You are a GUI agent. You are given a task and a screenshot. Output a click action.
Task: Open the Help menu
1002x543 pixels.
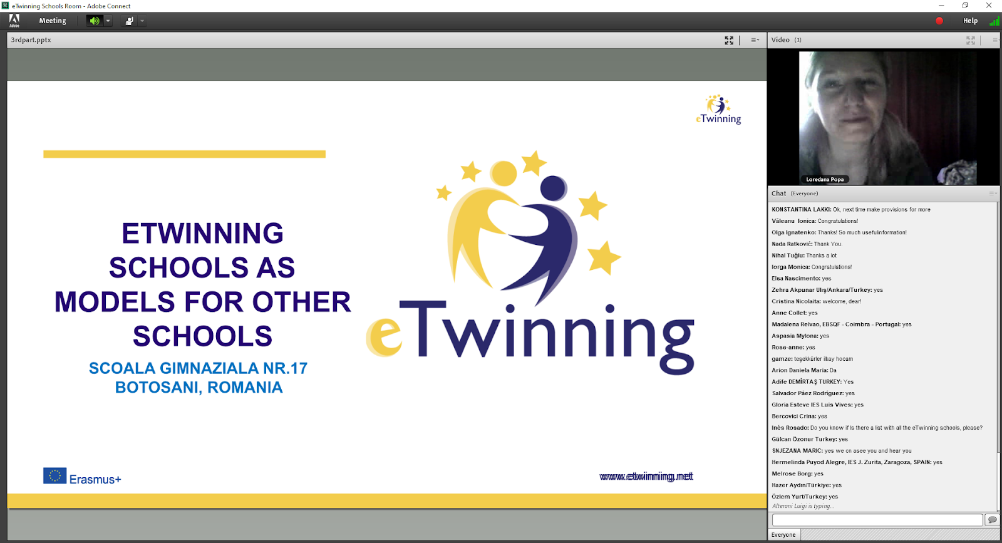coord(970,21)
